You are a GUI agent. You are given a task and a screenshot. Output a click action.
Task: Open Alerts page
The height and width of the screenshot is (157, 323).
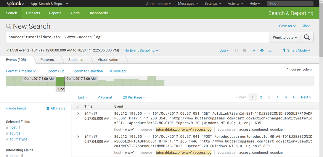[x=75, y=13]
